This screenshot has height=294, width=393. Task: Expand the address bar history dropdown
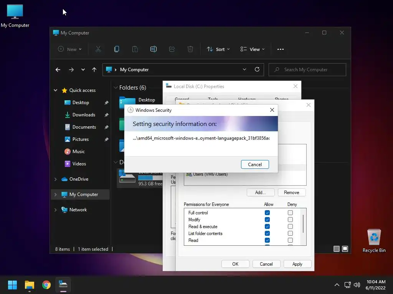click(x=244, y=70)
